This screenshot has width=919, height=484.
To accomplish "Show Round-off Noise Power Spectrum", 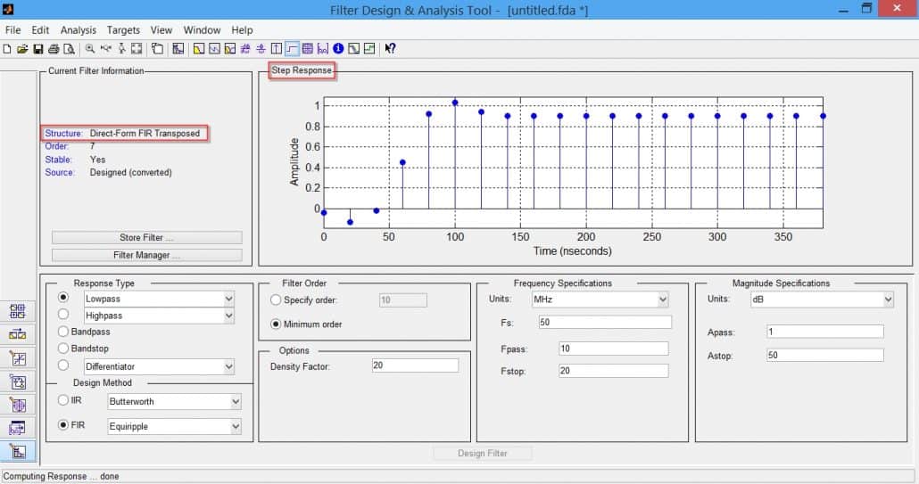I will coord(369,49).
